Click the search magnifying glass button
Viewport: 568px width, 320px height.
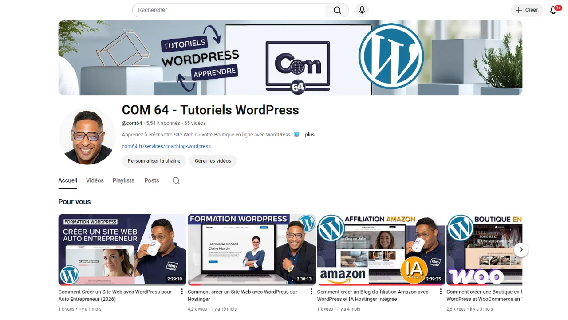point(337,10)
